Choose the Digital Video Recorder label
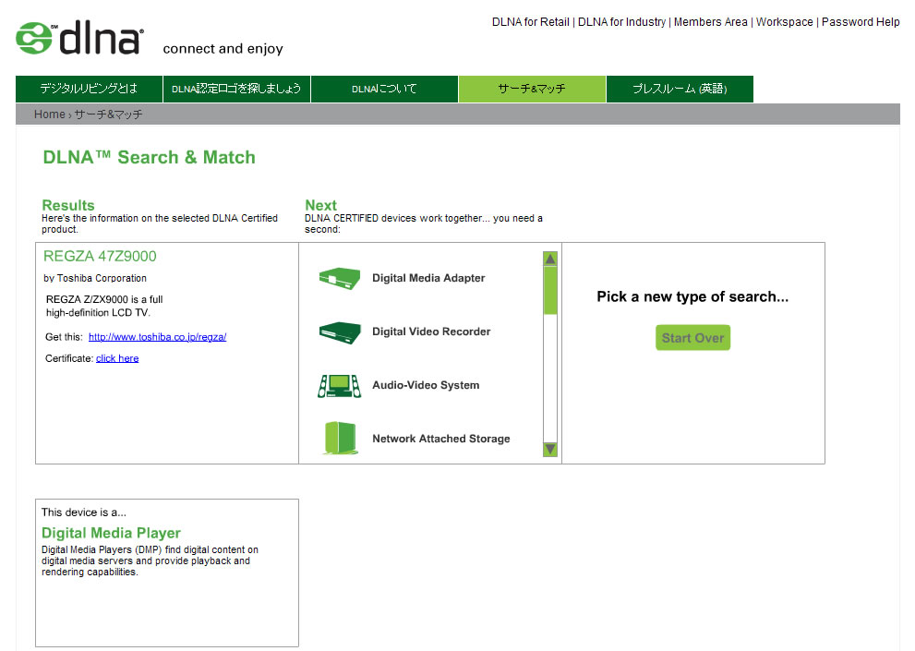The image size is (915, 651). tap(431, 332)
